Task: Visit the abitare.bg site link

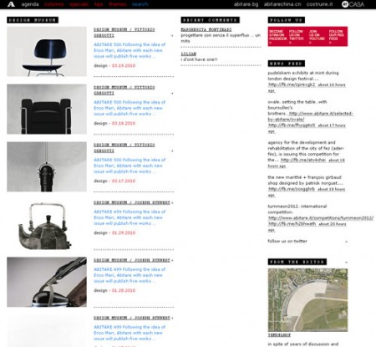Action: [x=246, y=4]
